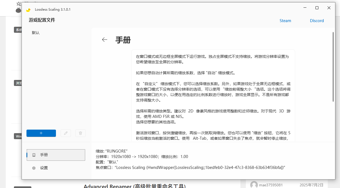Click the manual page vertical scrollbar
This screenshot has height=188, width=340.
click(333, 67)
